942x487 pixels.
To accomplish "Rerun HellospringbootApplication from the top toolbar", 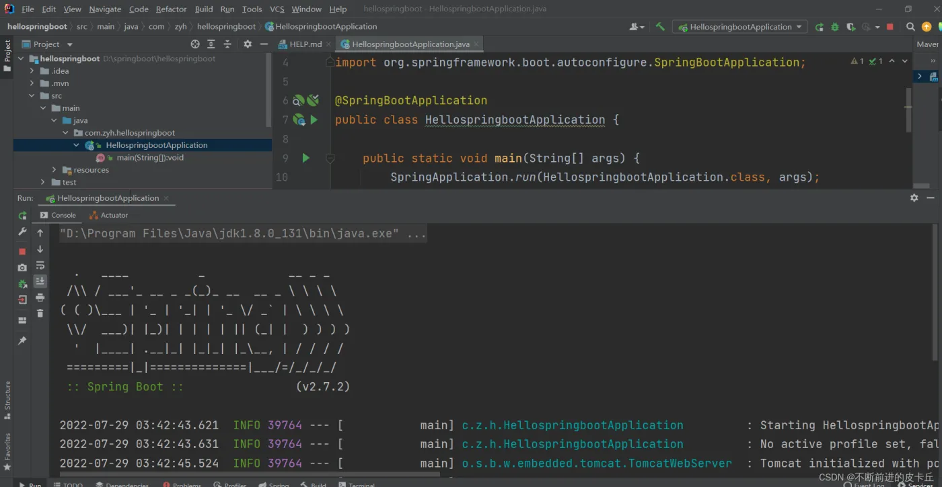I will [x=819, y=27].
